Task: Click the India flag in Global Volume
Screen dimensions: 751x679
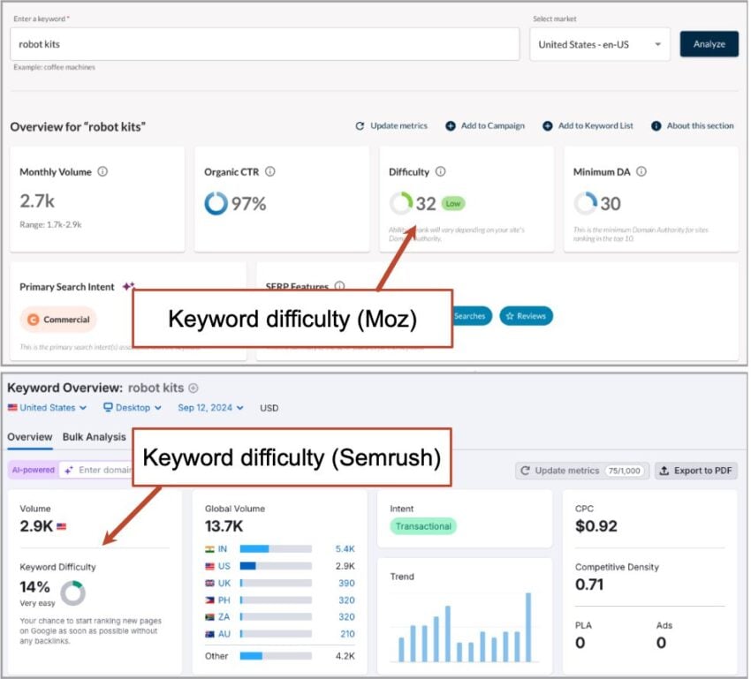Action: click(x=209, y=549)
